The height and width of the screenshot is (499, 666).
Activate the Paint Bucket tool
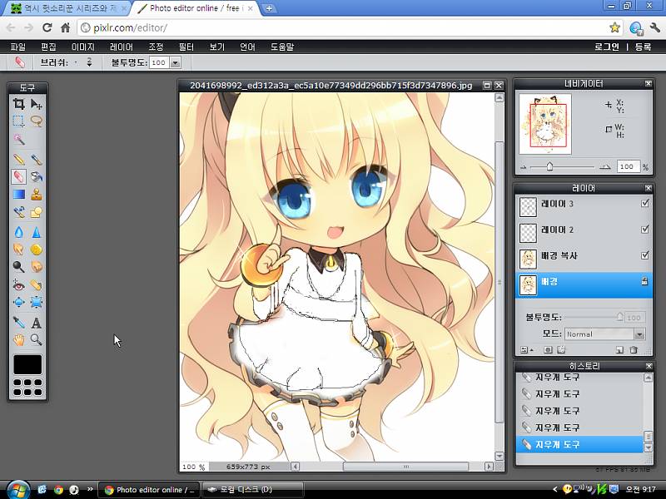tap(37, 177)
